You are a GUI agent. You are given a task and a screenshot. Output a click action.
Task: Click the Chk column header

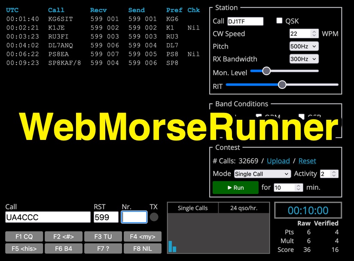click(193, 10)
